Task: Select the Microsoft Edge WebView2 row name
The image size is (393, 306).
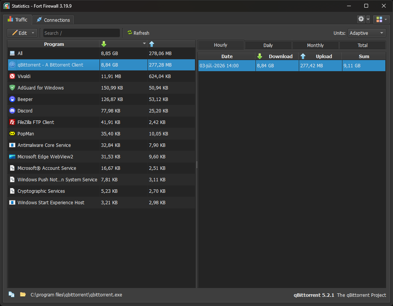Action: tap(45, 156)
